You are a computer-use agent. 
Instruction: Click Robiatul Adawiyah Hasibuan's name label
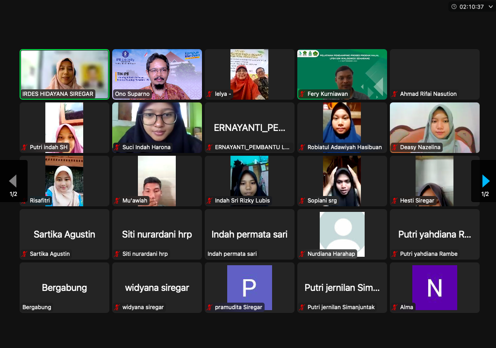[345, 147]
